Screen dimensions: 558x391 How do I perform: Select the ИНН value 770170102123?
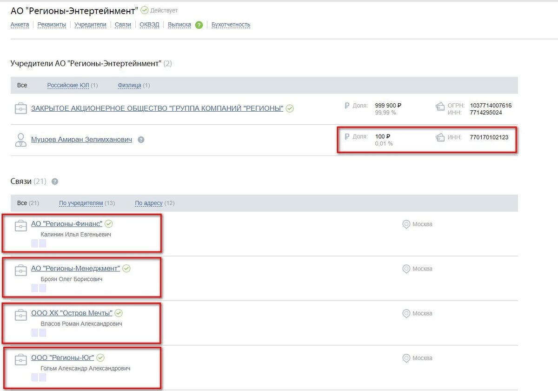(x=489, y=137)
